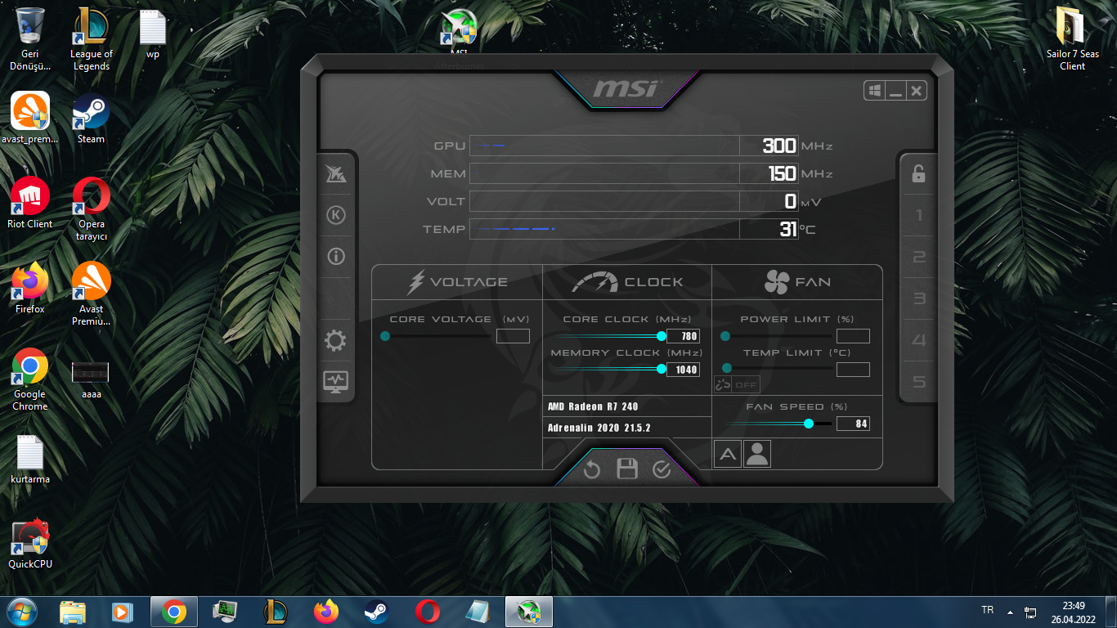This screenshot has width=1117, height=628.
Task: Select the Firefox desktop shortcut
Action: pyautogui.click(x=30, y=288)
